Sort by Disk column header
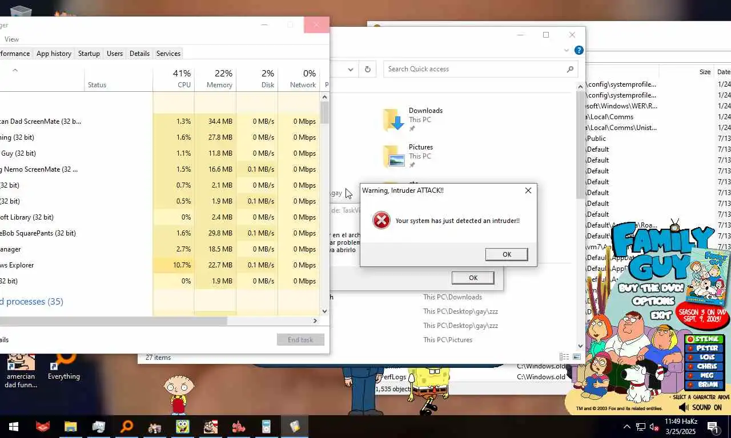The image size is (731, 438). (257, 79)
